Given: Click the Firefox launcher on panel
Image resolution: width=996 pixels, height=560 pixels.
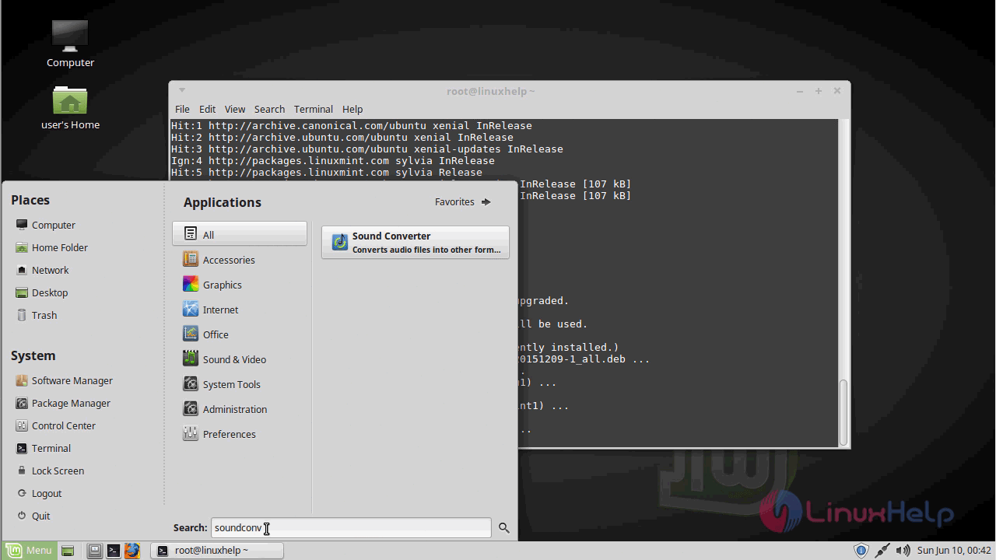Looking at the screenshot, I should tap(132, 551).
